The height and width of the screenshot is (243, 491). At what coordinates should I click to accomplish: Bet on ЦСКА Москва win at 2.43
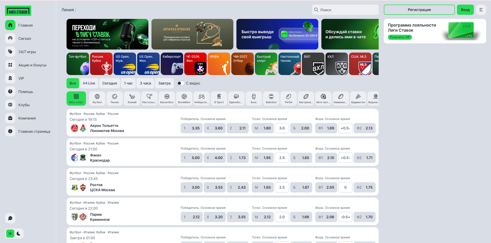pyautogui.click(x=238, y=187)
